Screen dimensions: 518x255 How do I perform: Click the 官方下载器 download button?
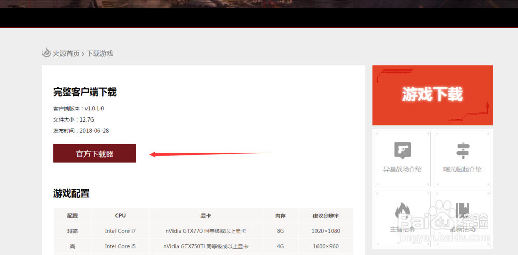tap(94, 154)
